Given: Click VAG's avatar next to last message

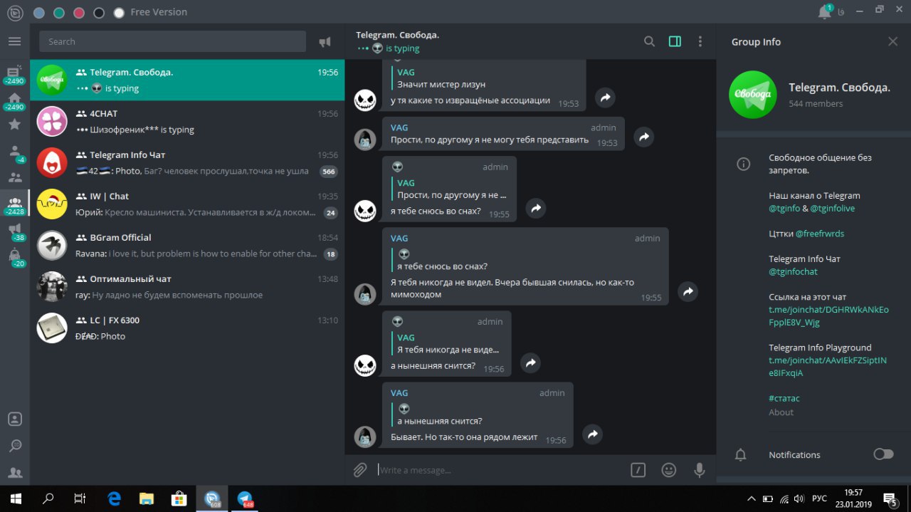Looking at the screenshot, I should 365,437.
